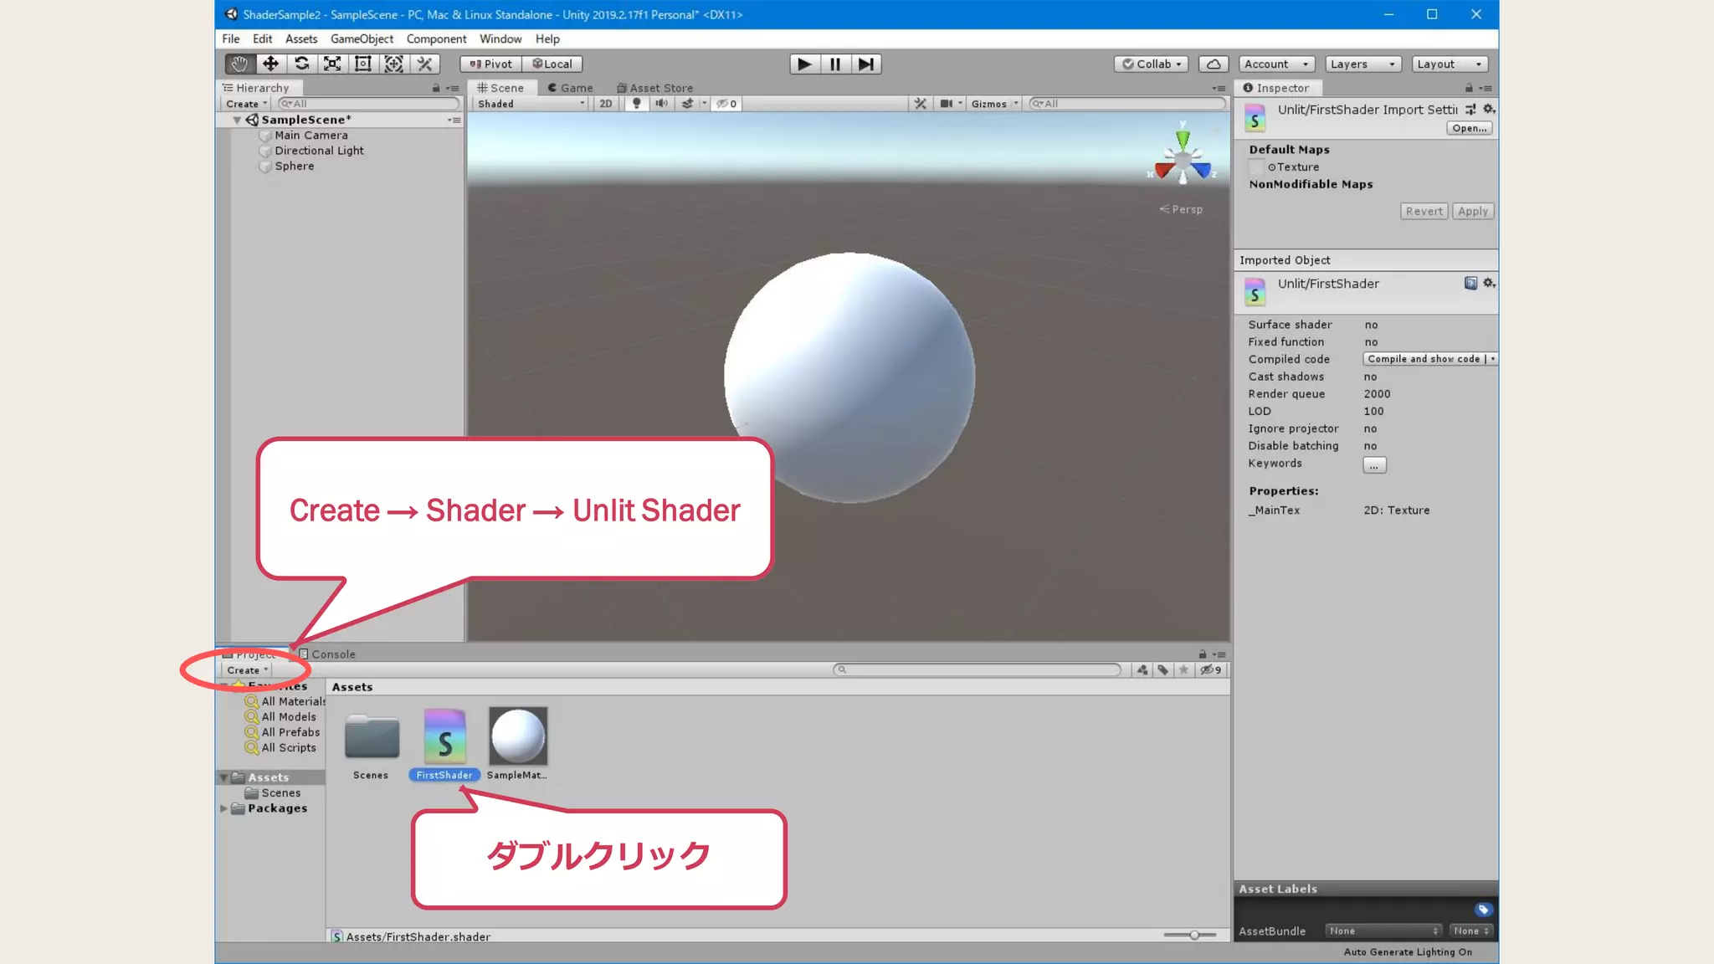Select the Scale tool
Viewport: 1714px width, 964px height.
332,64
